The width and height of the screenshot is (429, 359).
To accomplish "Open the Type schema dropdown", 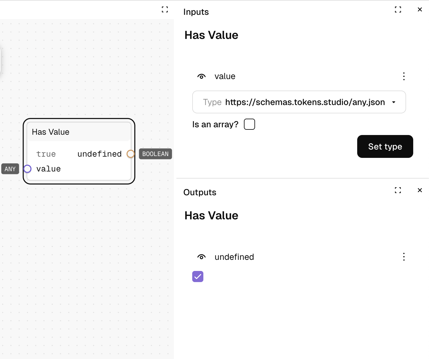I will (x=299, y=102).
